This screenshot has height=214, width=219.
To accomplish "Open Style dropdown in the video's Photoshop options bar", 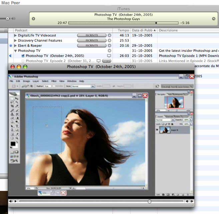I will pyautogui.click(x=93, y=86).
